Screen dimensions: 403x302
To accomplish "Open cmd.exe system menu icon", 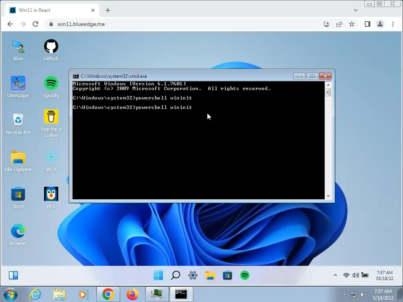I will tap(76, 76).
